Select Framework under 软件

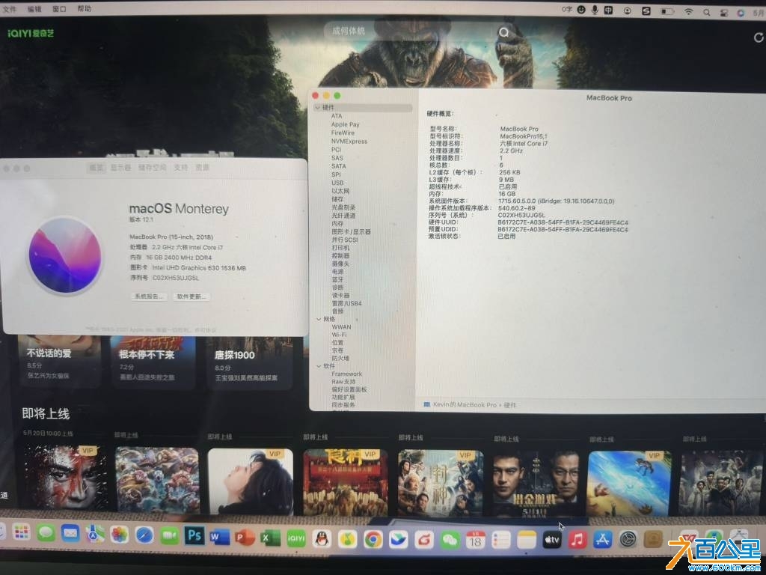[x=347, y=374]
